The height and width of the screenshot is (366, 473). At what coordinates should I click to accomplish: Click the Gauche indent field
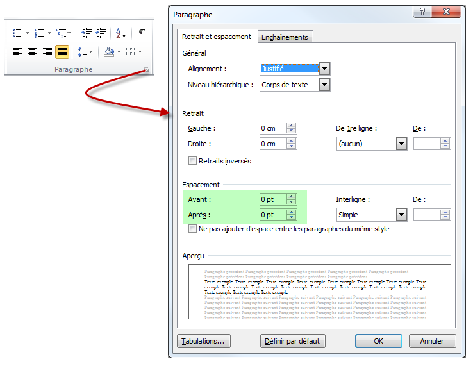[x=272, y=129]
